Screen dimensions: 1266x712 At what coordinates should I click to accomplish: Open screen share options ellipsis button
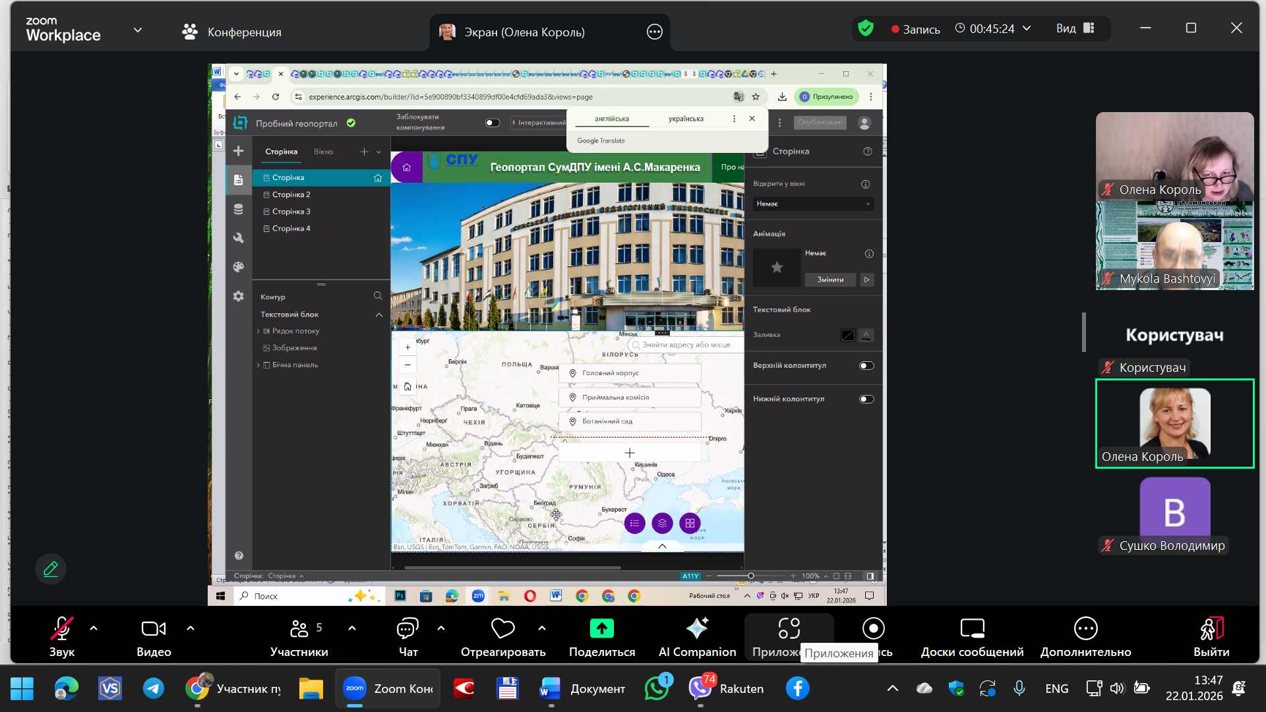click(x=654, y=32)
